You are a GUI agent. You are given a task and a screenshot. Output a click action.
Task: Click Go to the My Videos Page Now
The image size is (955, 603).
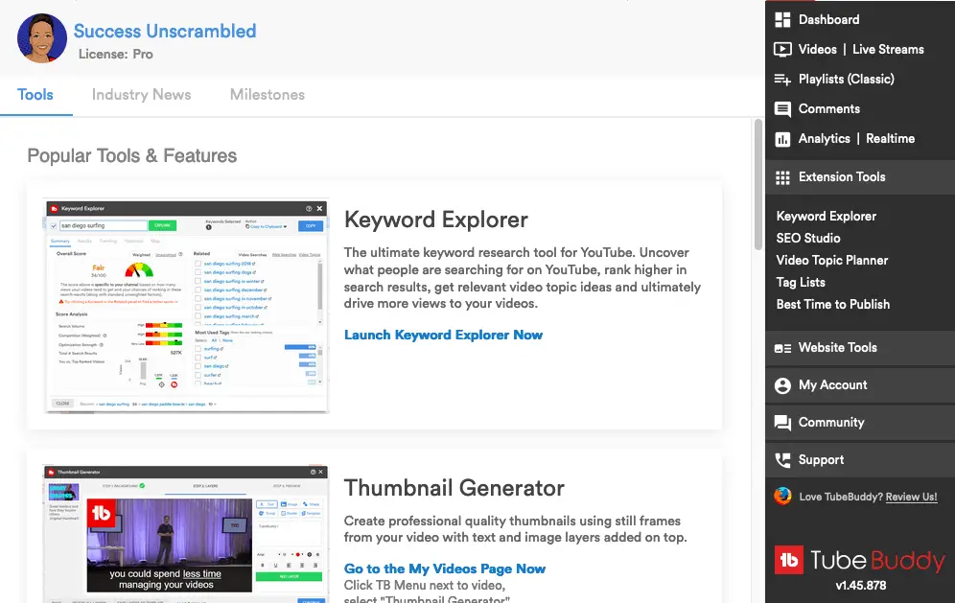(445, 568)
